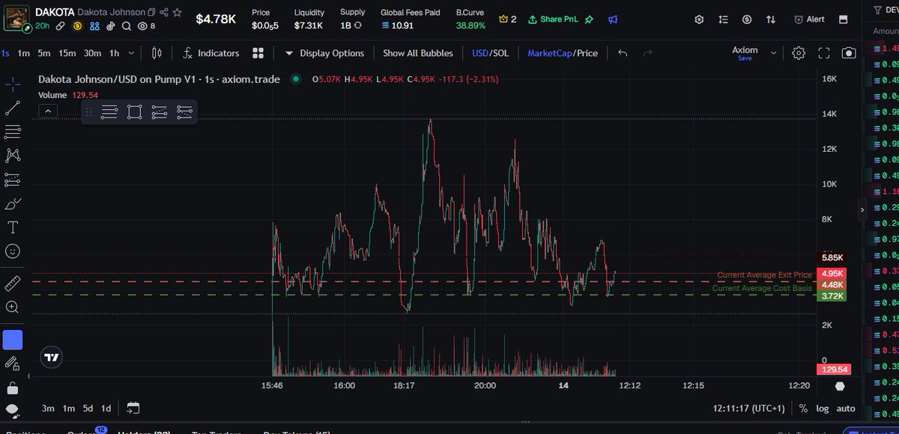Click the reset chart view hexagon icon
The image size is (899, 434).
(840, 386)
